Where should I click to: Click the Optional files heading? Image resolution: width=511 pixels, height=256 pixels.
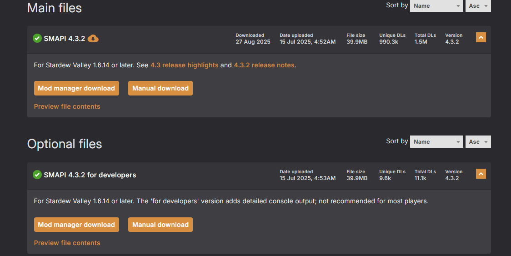tap(65, 144)
